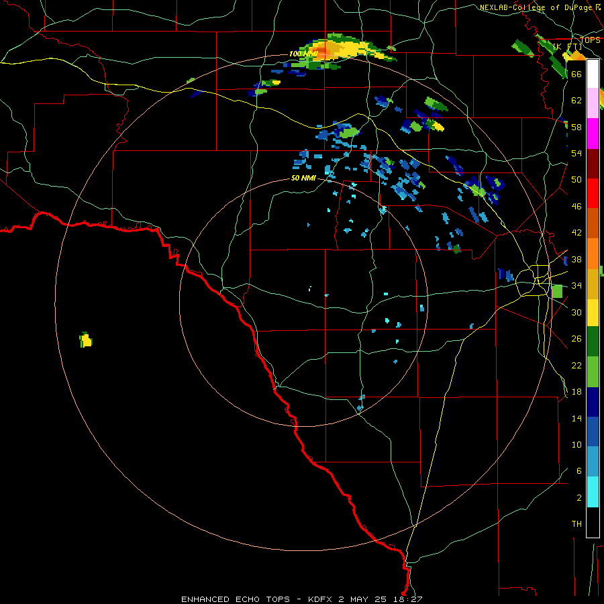Click the medium blue legend swatch near 10
The height and width of the screenshot is (604, 604).
[593, 432]
